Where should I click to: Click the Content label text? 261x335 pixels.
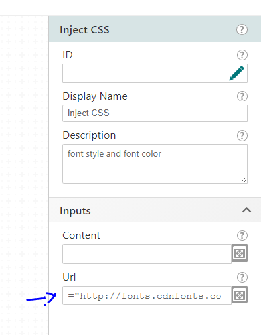point(81,235)
